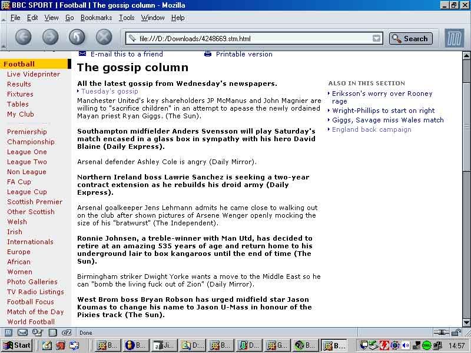Go to Scottish Premier section

pyautogui.click(x=35, y=202)
